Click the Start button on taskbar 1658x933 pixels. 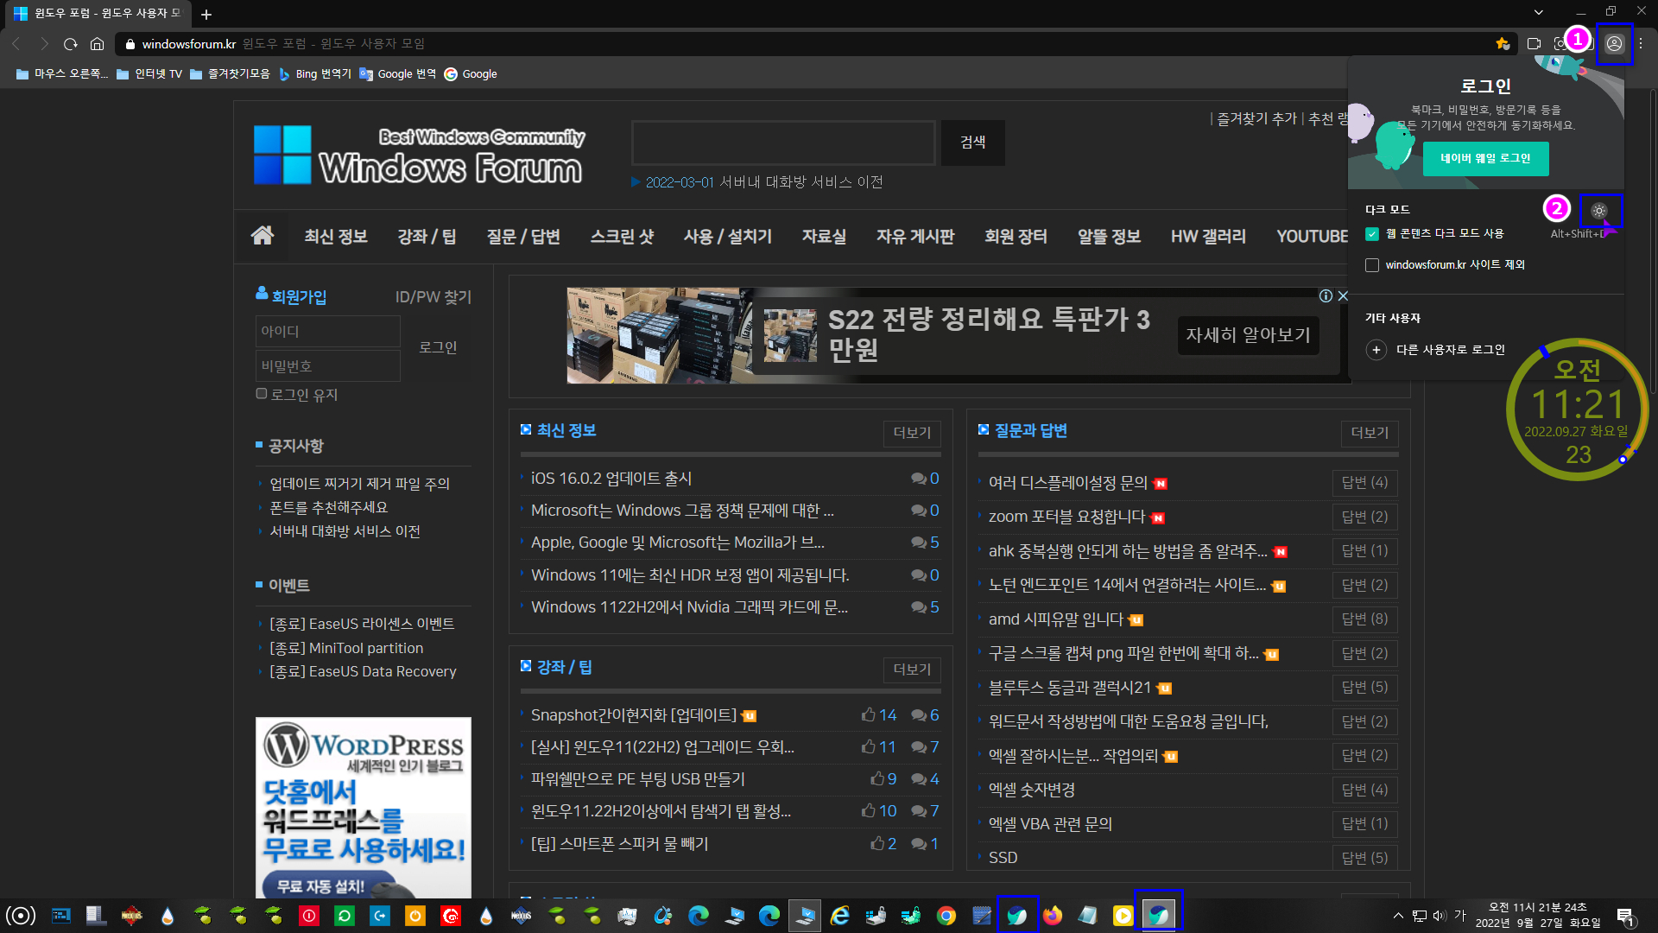(x=21, y=916)
